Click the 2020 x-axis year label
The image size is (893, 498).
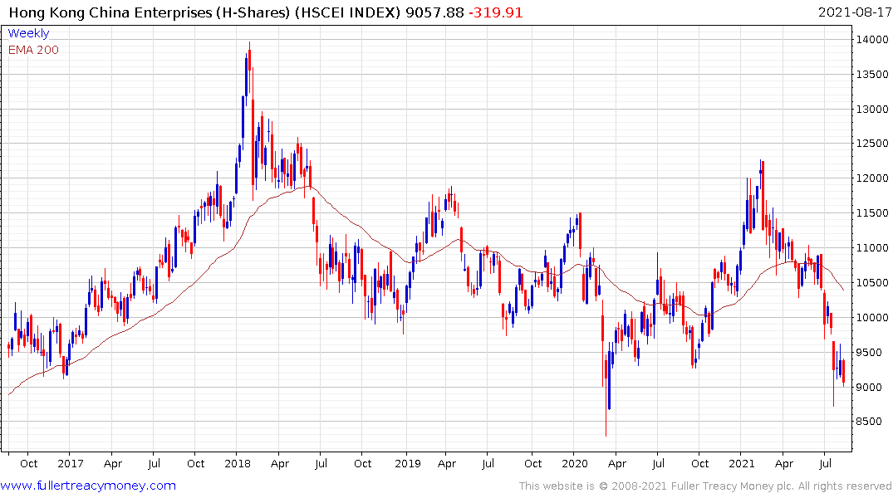coord(574,464)
